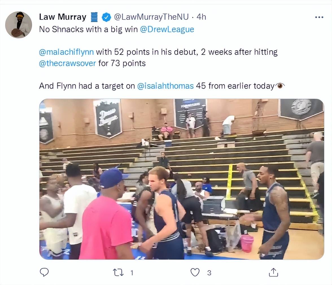Screen dimensions: 332x285
Task: Click the blue verified badge next to Law Murray
Action: click(x=106, y=17)
